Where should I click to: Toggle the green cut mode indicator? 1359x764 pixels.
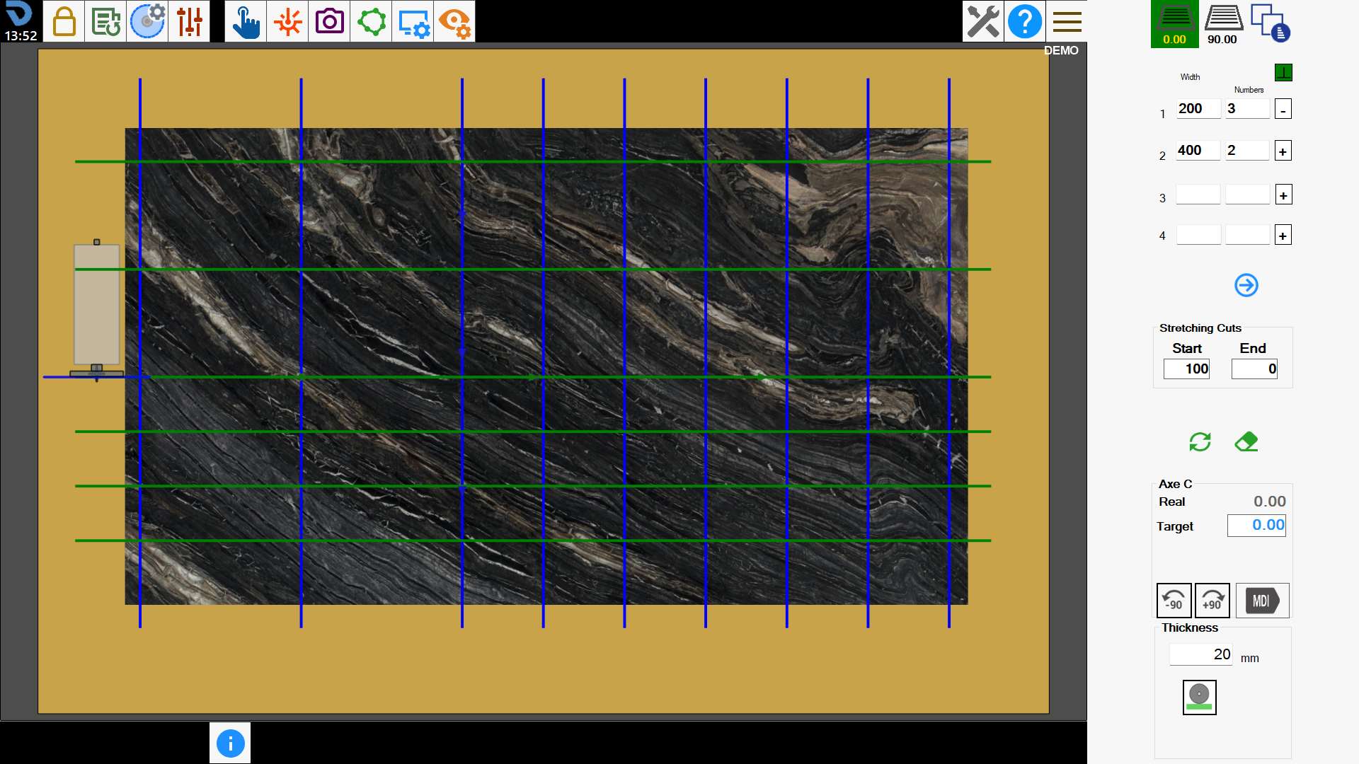(1283, 72)
